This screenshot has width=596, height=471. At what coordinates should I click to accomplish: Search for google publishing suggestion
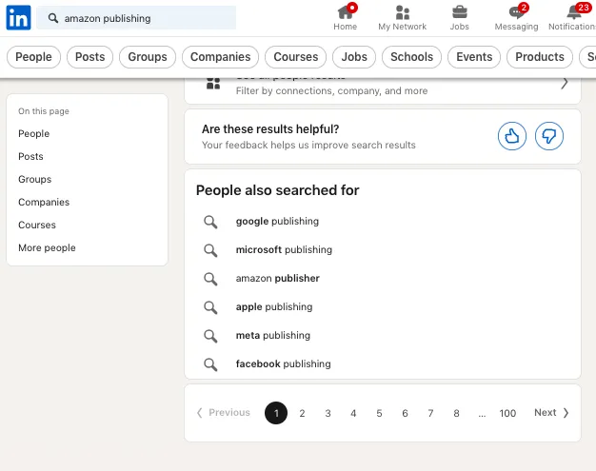click(x=277, y=221)
